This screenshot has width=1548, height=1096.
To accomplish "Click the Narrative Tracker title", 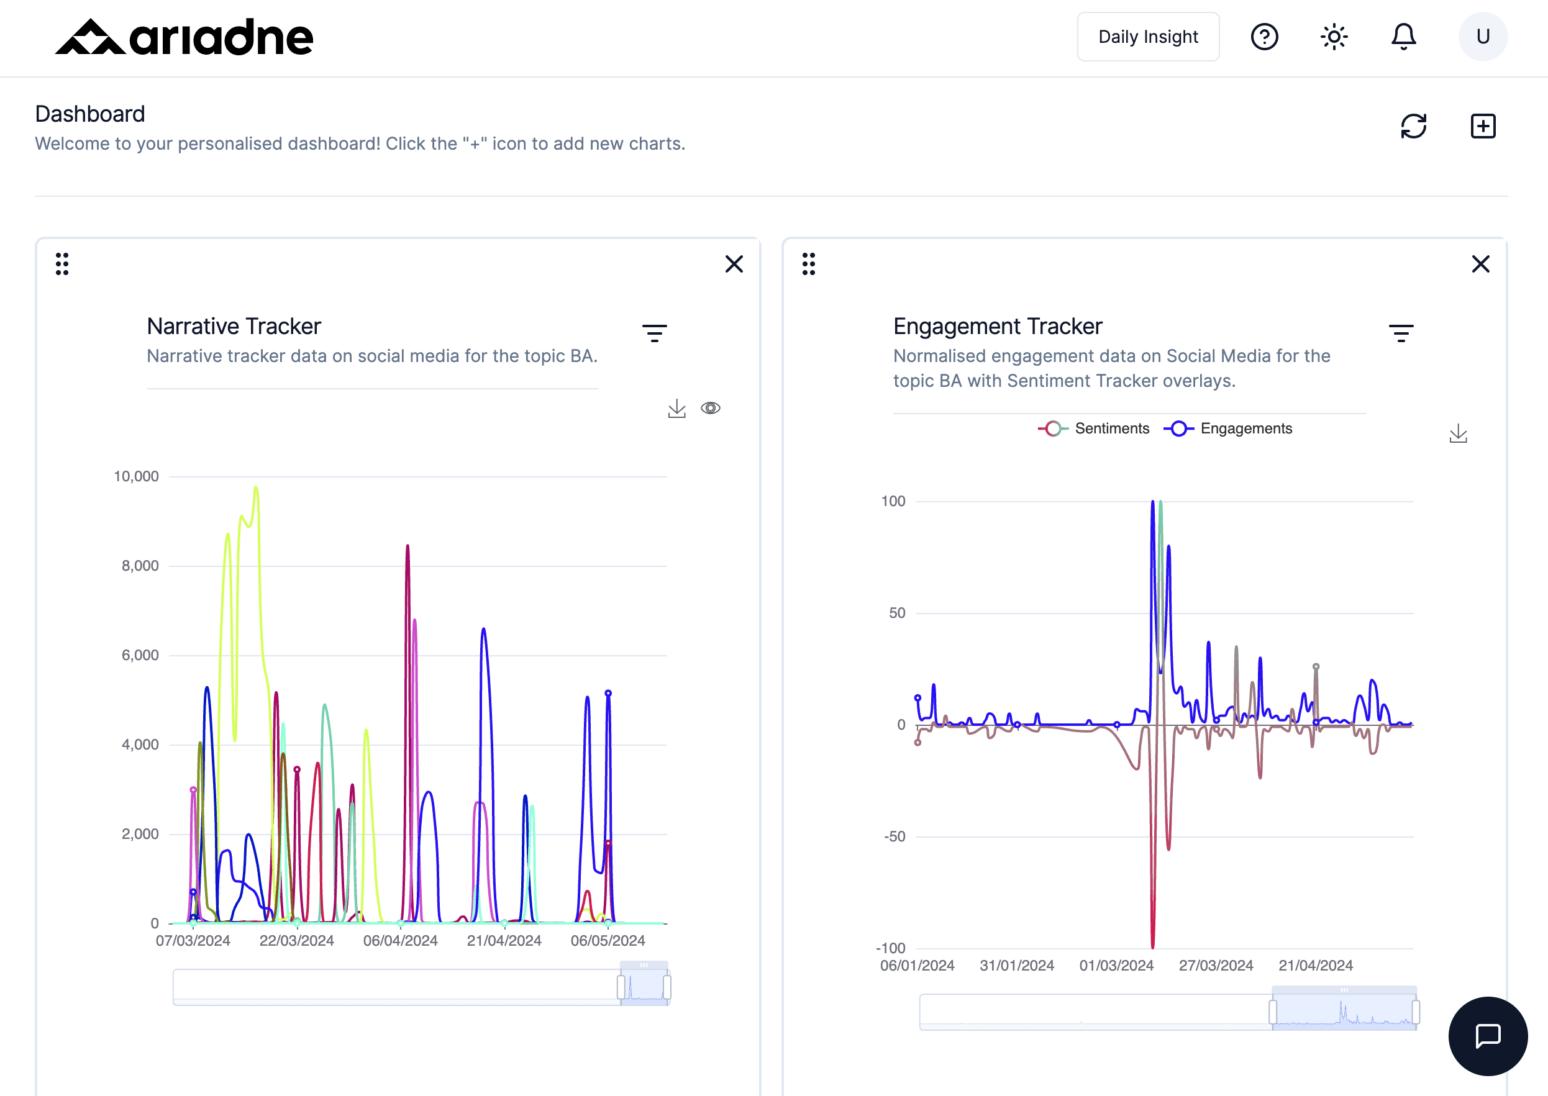I will tap(234, 326).
